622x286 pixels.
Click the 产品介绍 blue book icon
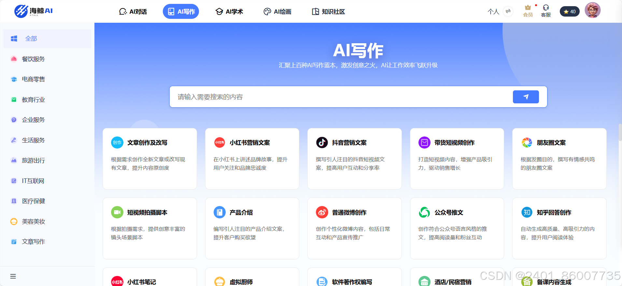[x=219, y=212]
